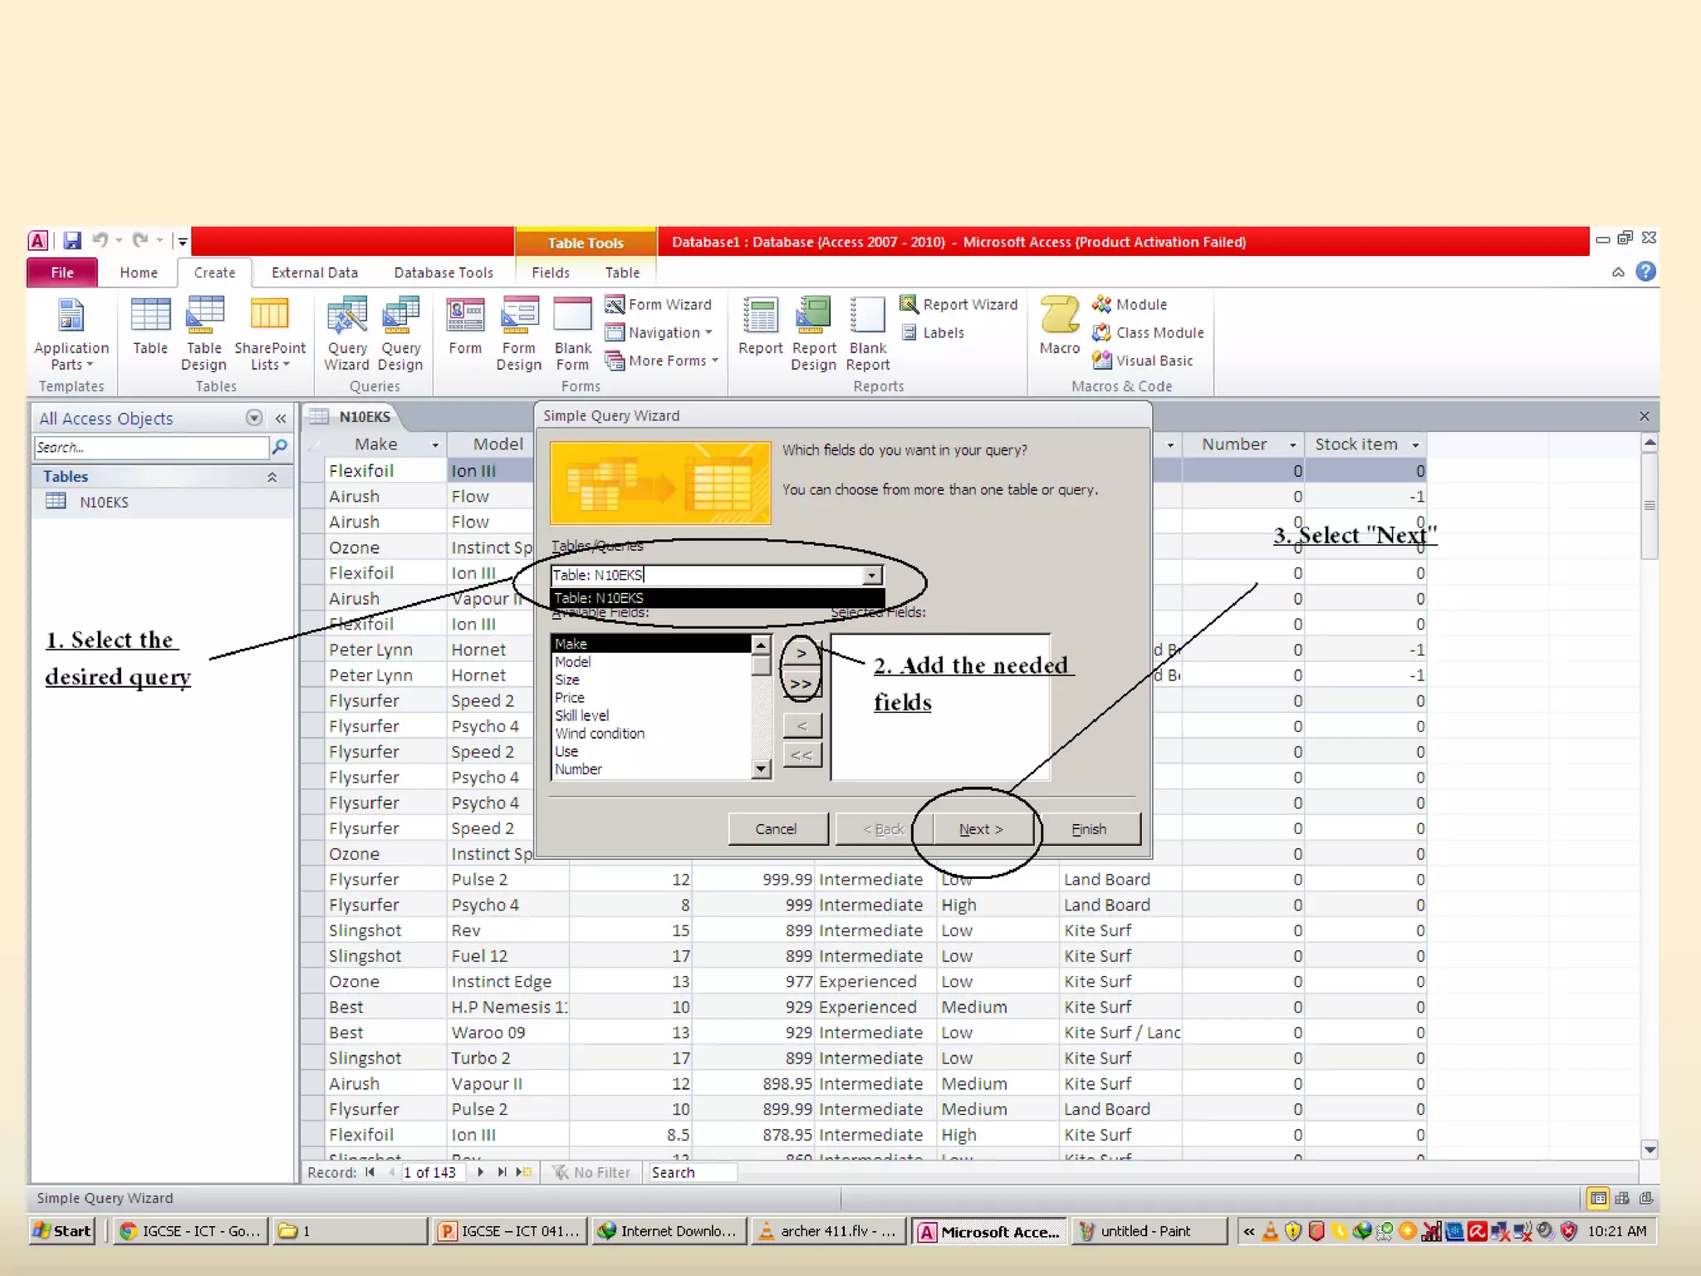Image resolution: width=1701 pixels, height=1276 pixels.
Task: Open the Tables/Queries combo box dropdown
Action: (870, 575)
